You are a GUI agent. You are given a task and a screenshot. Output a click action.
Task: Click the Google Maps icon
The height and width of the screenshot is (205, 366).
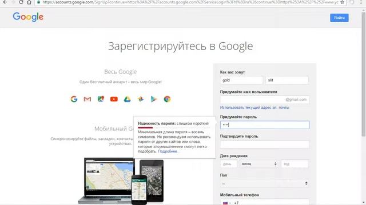pyautogui.click(x=101, y=99)
